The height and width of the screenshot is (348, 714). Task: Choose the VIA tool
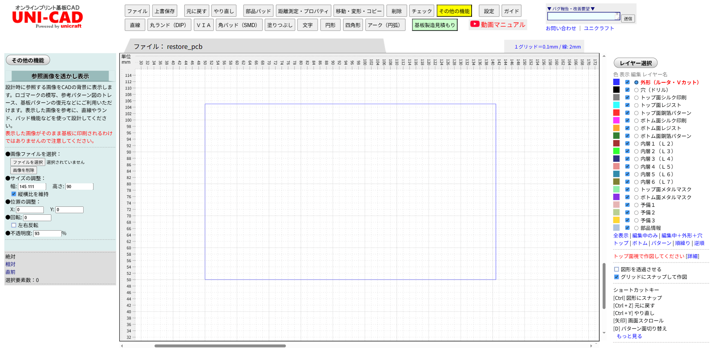tap(203, 25)
